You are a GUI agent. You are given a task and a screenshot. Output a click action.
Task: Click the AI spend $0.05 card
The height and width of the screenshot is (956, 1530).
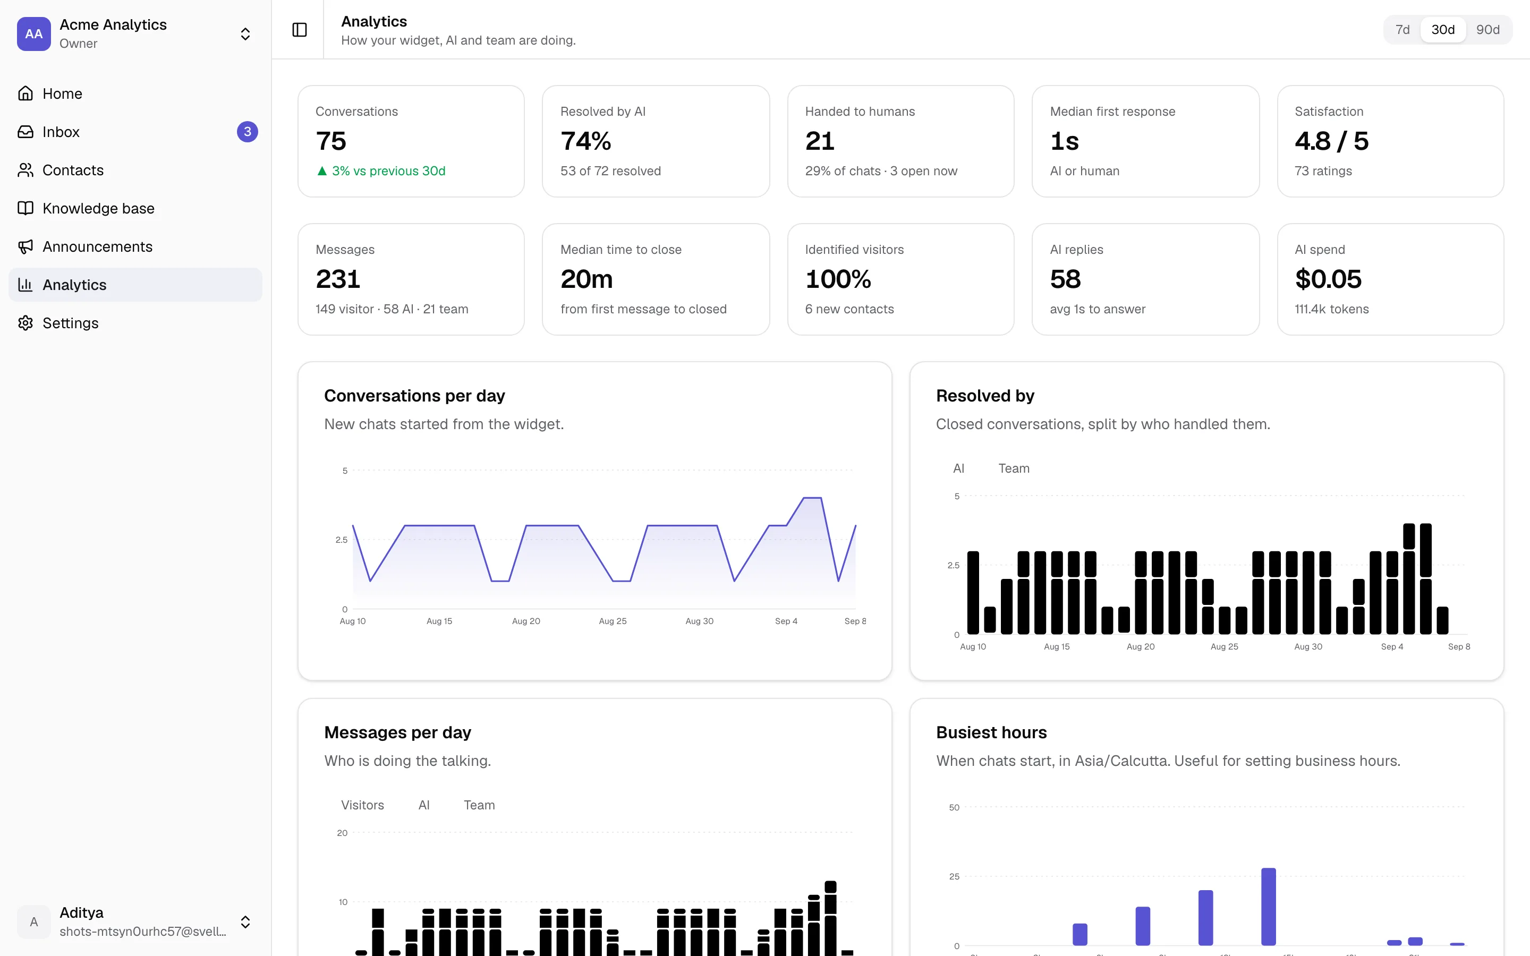[x=1390, y=279]
